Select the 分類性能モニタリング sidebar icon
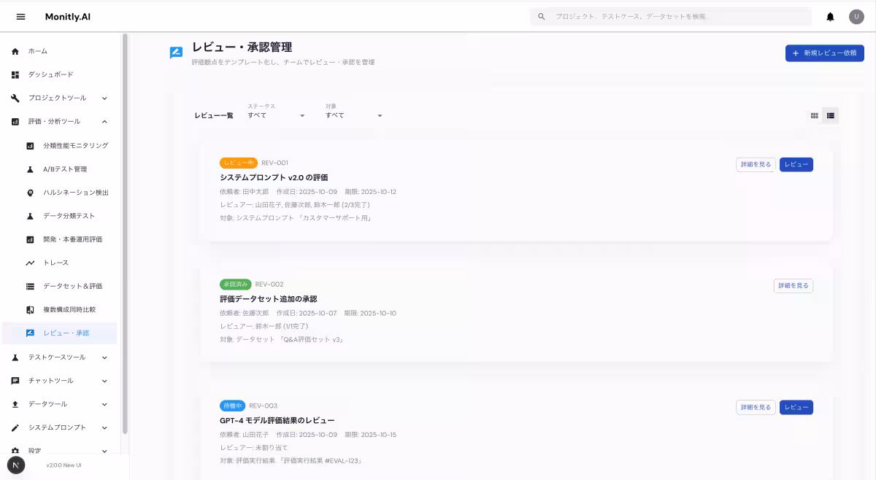This screenshot has width=876, height=480. 30,145
